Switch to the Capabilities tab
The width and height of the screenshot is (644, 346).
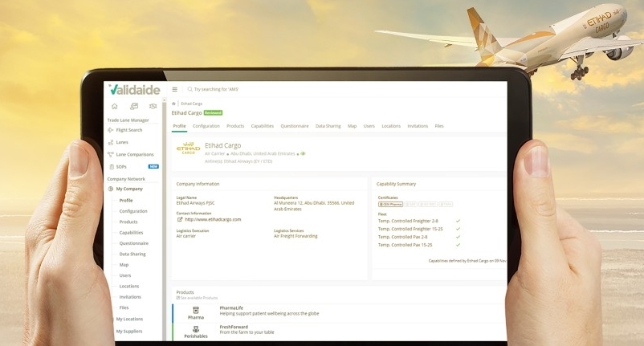coord(263,126)
